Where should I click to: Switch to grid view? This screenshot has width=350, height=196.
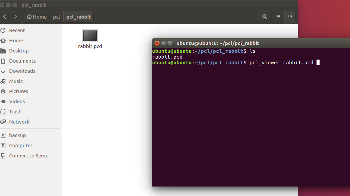(290, 17)
